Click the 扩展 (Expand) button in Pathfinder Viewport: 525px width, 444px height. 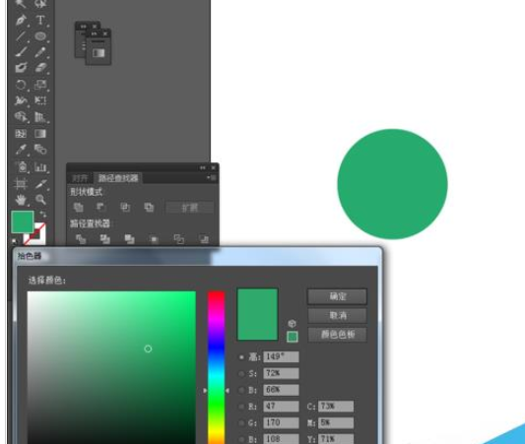click(x=190, y=208)
